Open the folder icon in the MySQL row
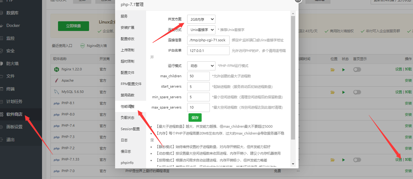Viewport: 413px width, 179px height. [x=333, y=92]
